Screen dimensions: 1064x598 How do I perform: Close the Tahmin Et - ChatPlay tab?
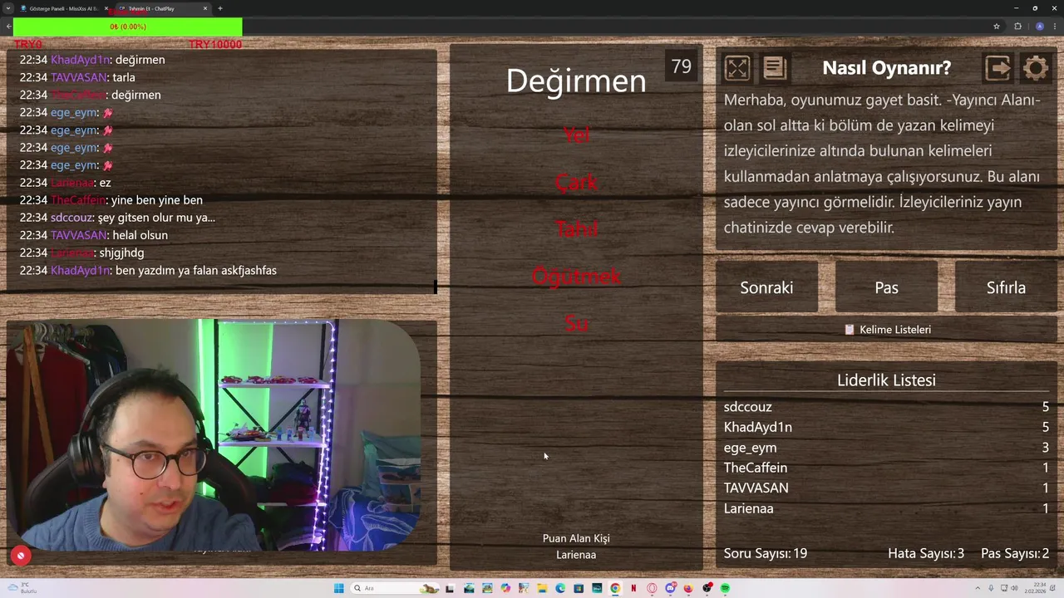pos(205,8)
